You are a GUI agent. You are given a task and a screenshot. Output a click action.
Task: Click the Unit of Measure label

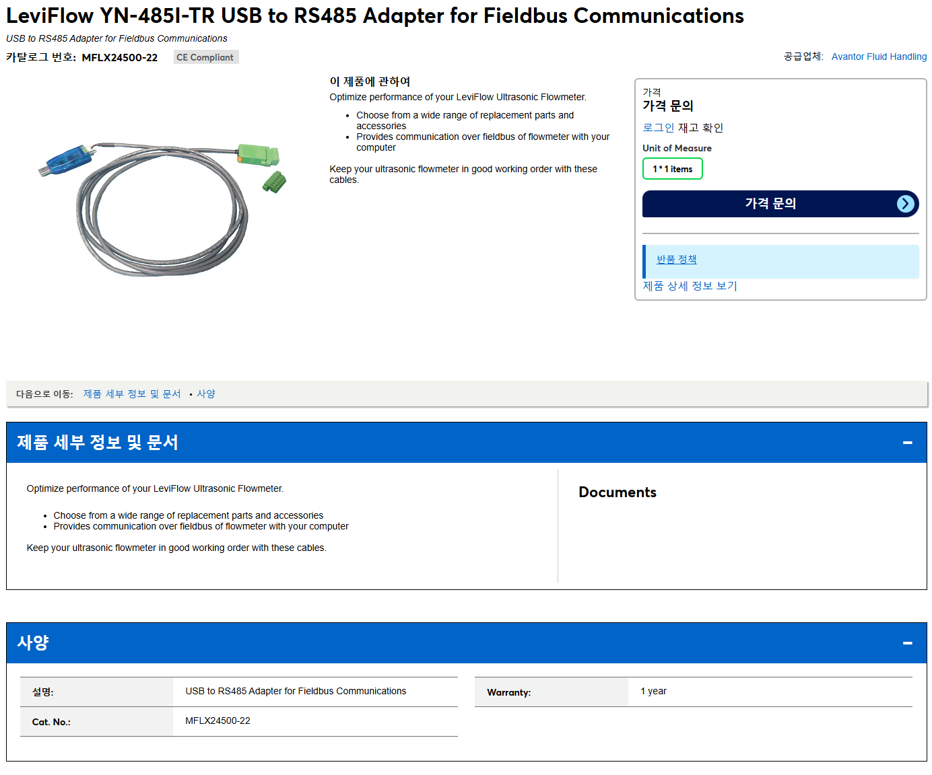[677, 149]
